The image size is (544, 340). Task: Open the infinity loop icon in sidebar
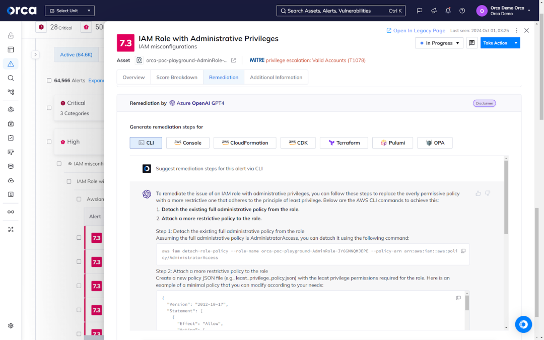(11, 212)
